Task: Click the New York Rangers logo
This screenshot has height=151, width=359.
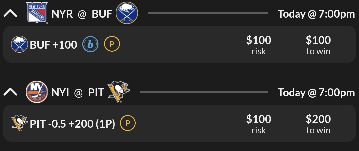Action: (x=37, y=13)
